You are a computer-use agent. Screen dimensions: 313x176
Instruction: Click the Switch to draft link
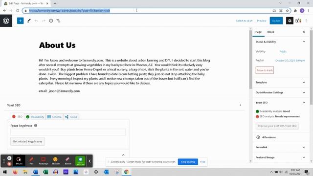[x=244, y=21]
